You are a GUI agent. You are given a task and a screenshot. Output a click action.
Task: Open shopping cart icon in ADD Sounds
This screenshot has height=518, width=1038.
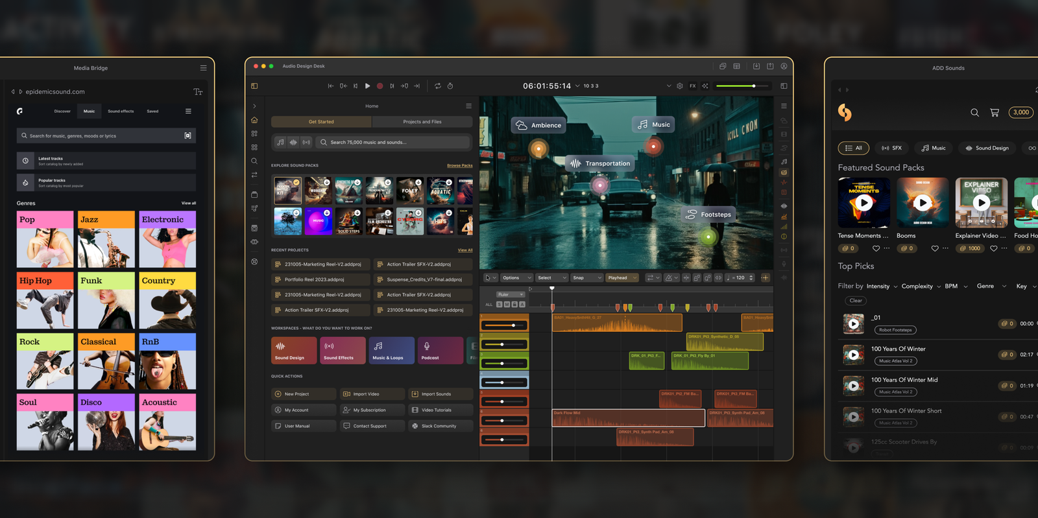994,112
